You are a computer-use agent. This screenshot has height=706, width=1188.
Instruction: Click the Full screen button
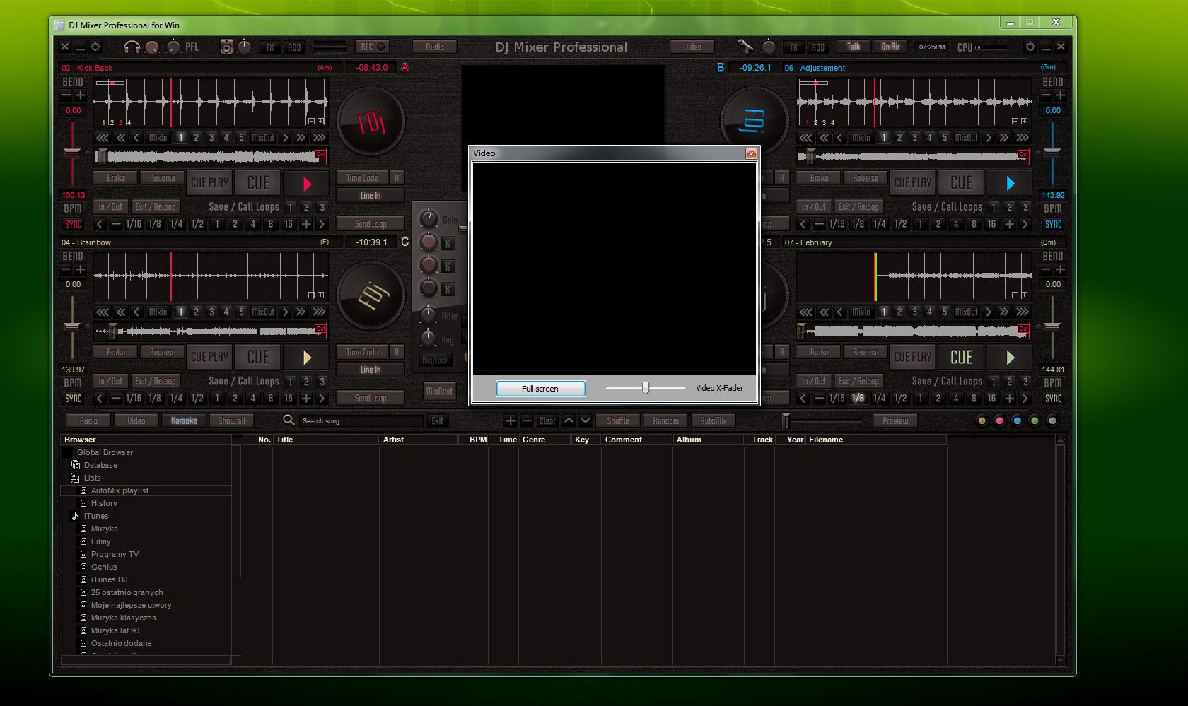pos(540,389)
